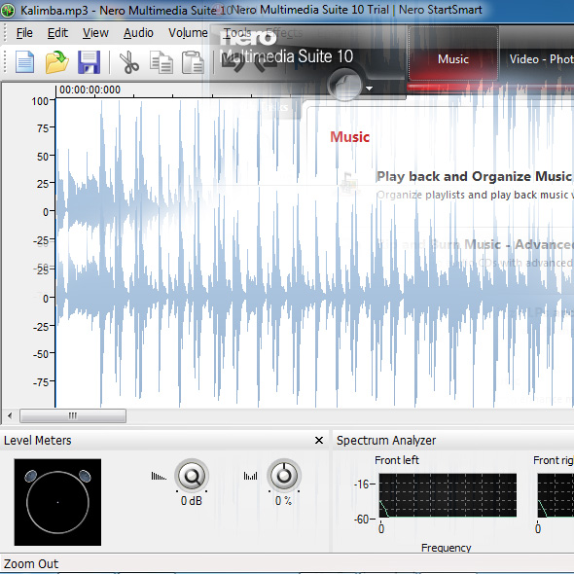Click the bar-meter icon left of the 0 dB knob
This screenshot has width=574, height=574.
[x=159, y=477]
